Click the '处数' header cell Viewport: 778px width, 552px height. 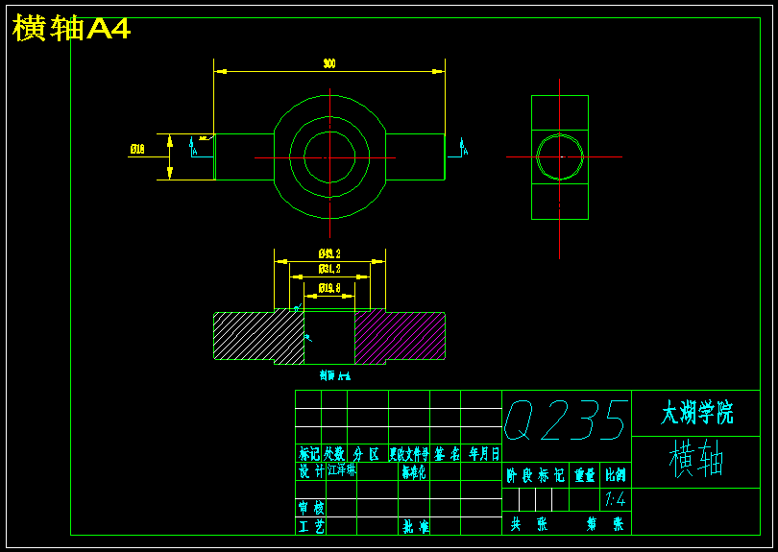coord(334,454)
